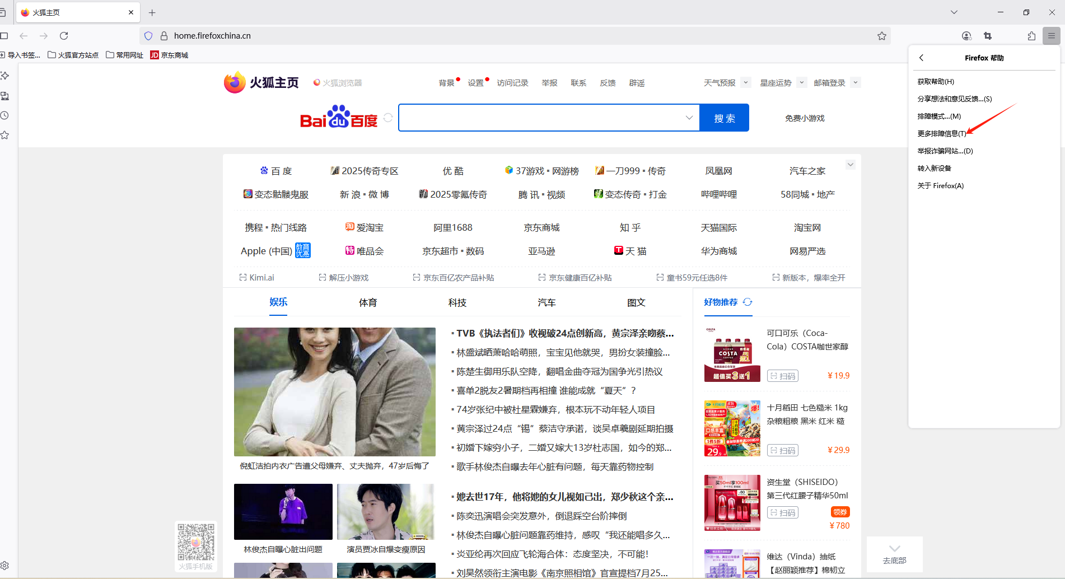The height and width of the screenshot is (579, 1065).
Task: Click the address bar URL
Action: [x=212, y=36]
